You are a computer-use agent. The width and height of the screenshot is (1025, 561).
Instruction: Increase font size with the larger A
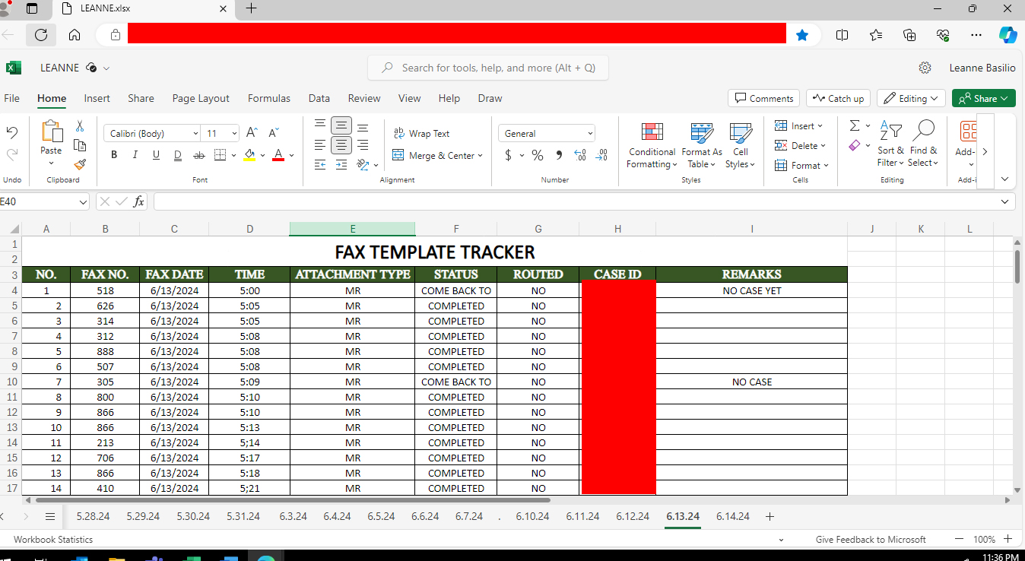(252, 133)
